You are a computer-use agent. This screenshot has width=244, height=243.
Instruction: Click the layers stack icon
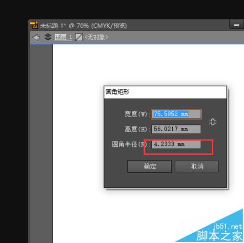(48, 37)
